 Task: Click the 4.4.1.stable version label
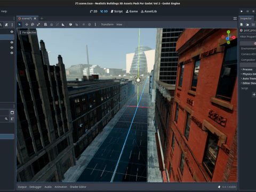click(x=229, y=187)
